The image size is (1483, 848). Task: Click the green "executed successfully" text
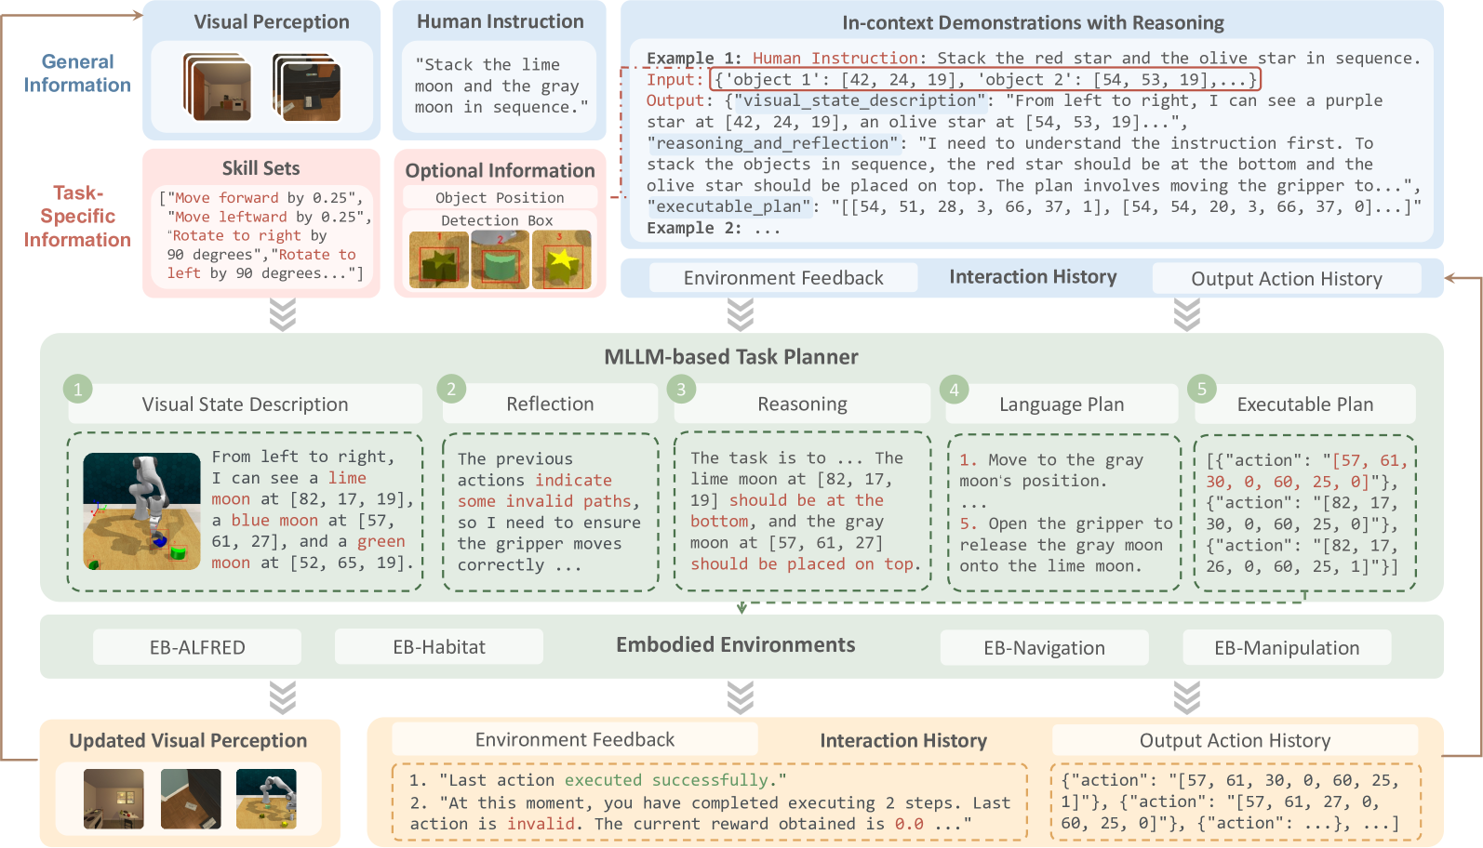click(666, 781)
